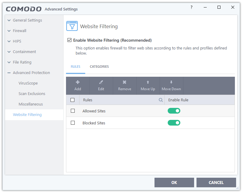Screen dimensions: 243x193
Task: Open help with the question mark icon
Action: click(x=191, y=7)
